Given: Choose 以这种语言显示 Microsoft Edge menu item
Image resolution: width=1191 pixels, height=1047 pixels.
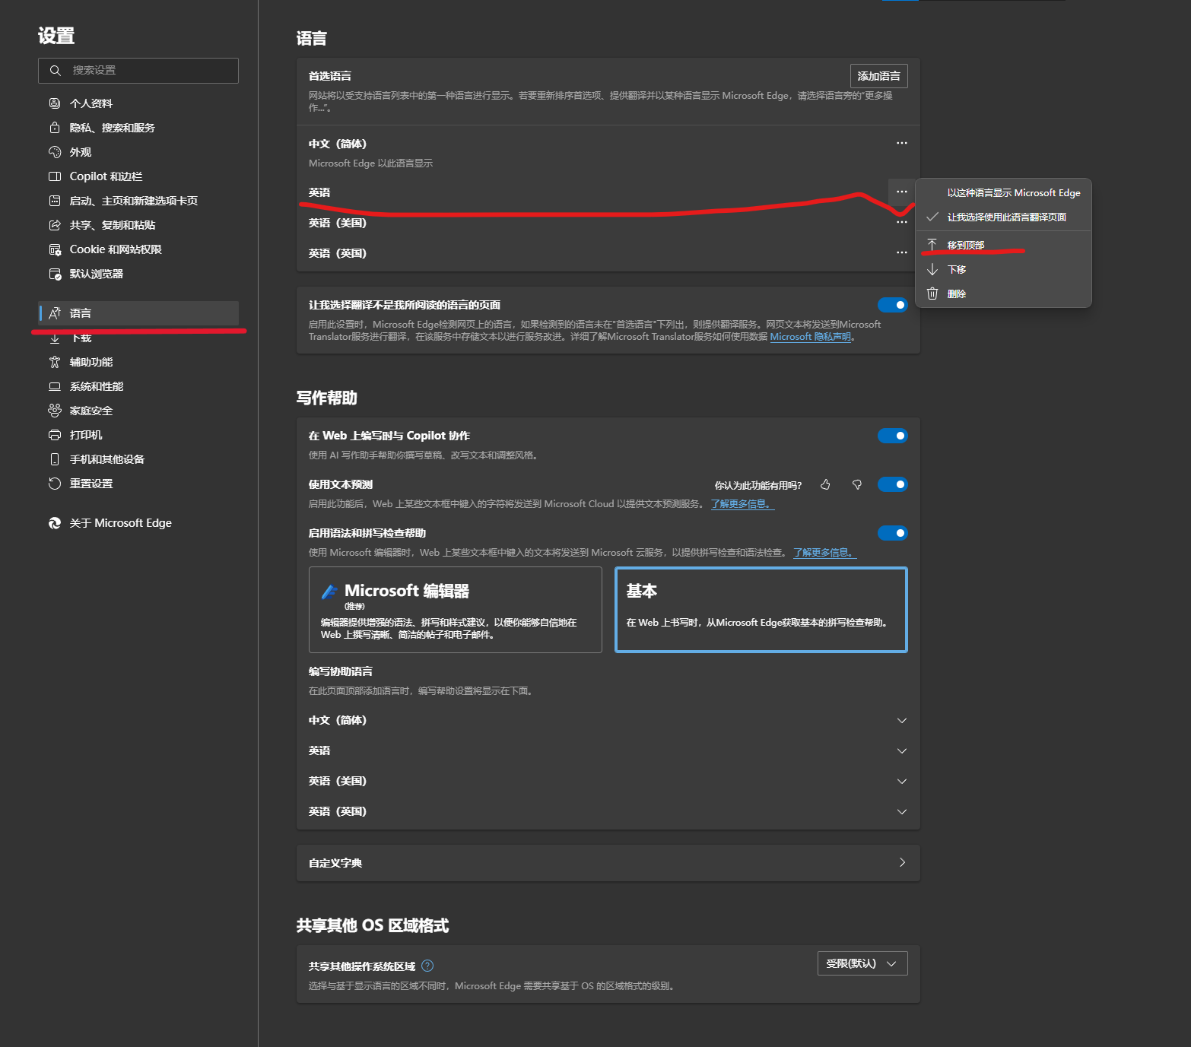Looking at the screenshot, I should [1004, 193].
